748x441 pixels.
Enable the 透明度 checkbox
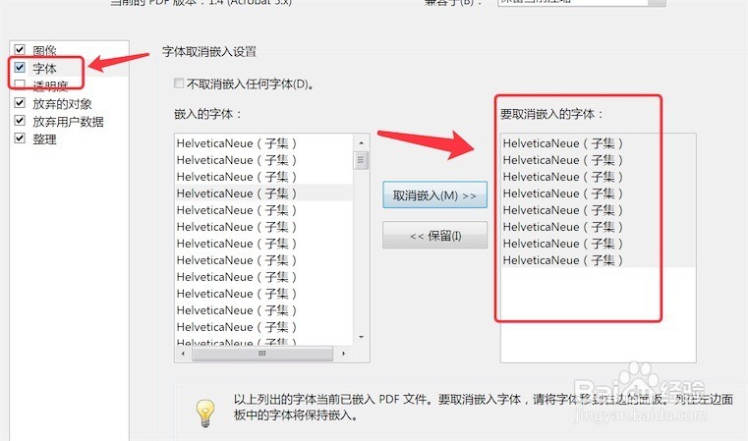[x=20, y=84]
